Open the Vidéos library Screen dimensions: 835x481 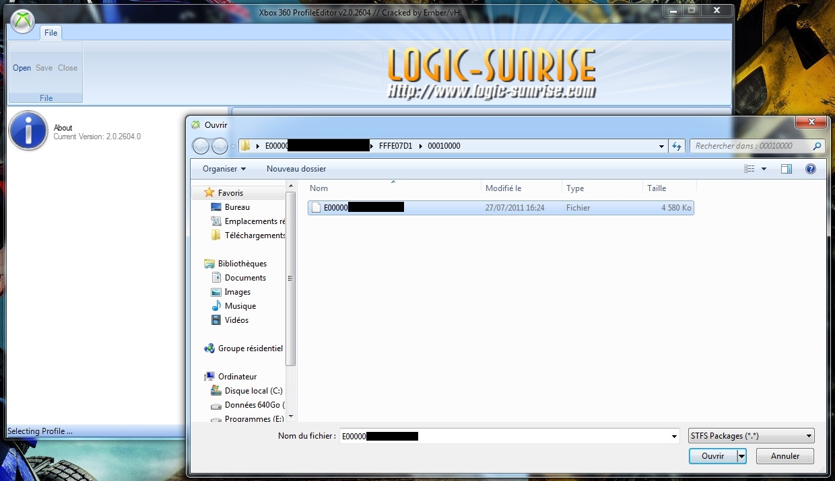point(236,320)
